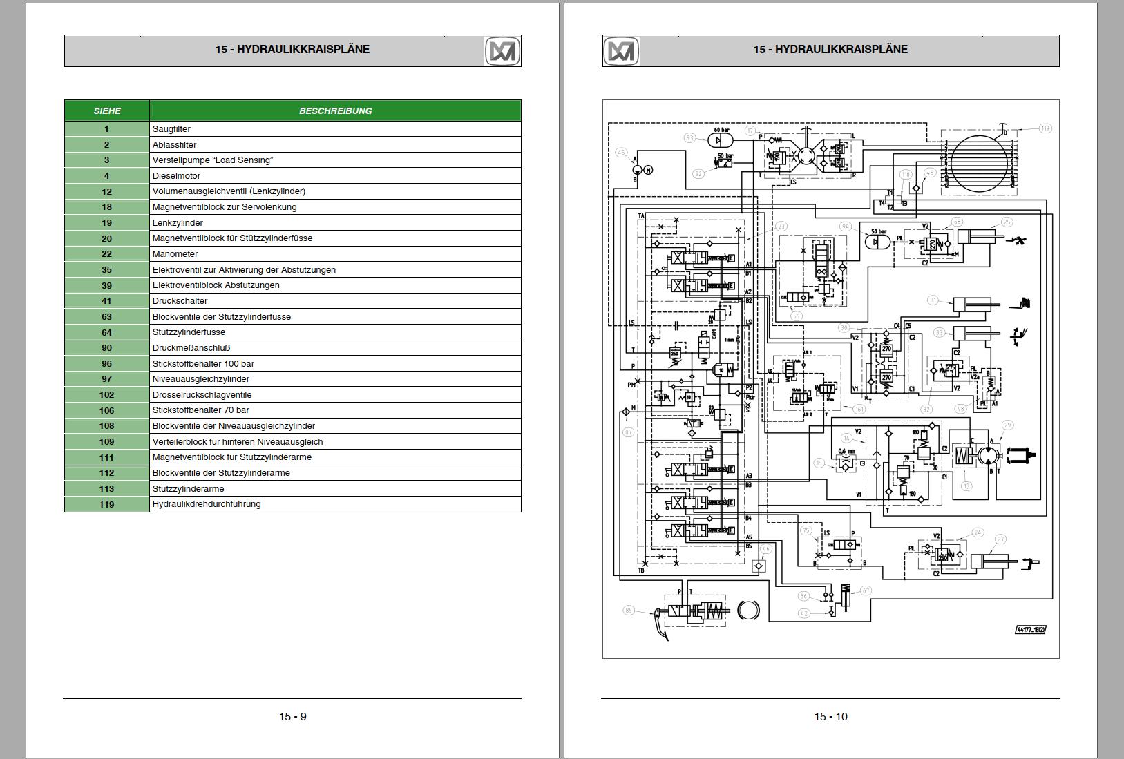Select the circled callout number 23 in the schematic
Viewport: 1124px width, 759px height.
781,227
